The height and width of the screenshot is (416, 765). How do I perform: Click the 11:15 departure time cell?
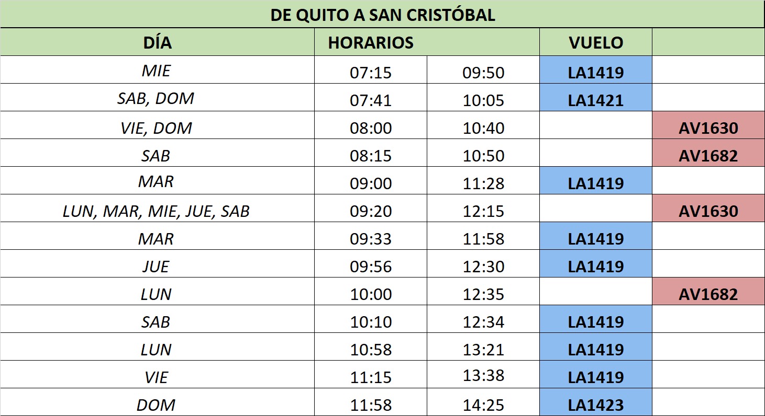[x=371, y=377]
